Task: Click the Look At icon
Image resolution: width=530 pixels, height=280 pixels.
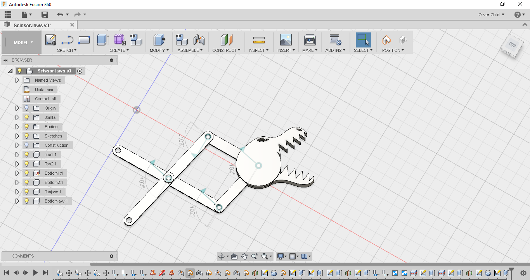Action: point(234,256)
